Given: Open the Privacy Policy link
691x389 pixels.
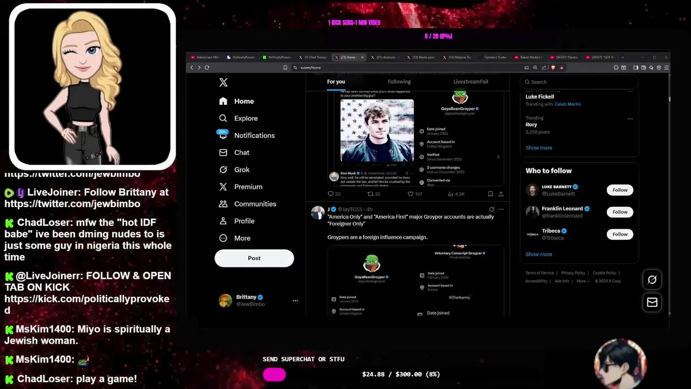Looking at the screenshot, I should pyautogui.click(x=573, y=273).
